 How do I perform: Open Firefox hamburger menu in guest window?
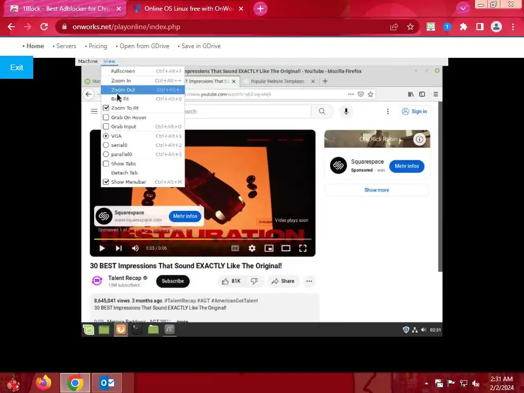(x=436, y=94)
